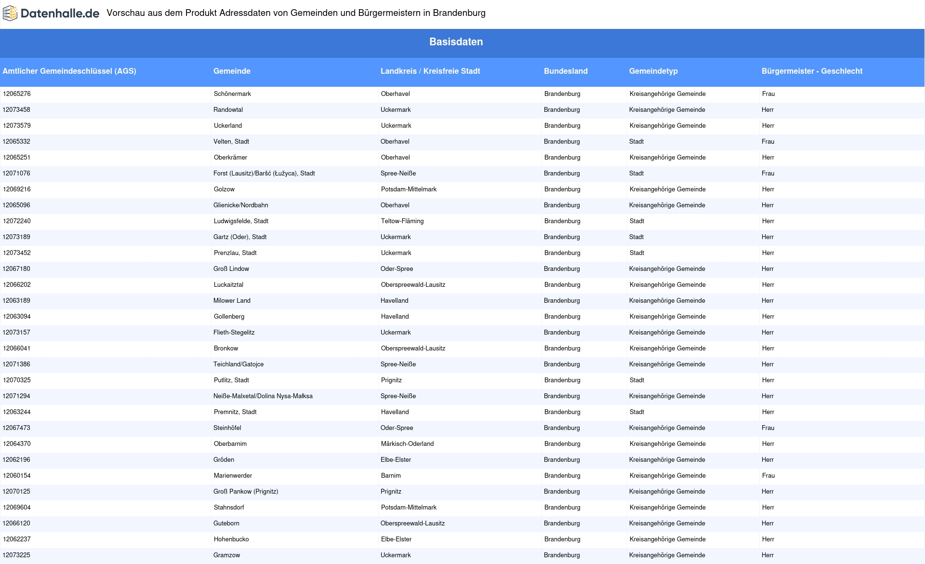Click the Gröden municipality cell
This screenshot has width=925, height=564.
click(x=224, y=460)
